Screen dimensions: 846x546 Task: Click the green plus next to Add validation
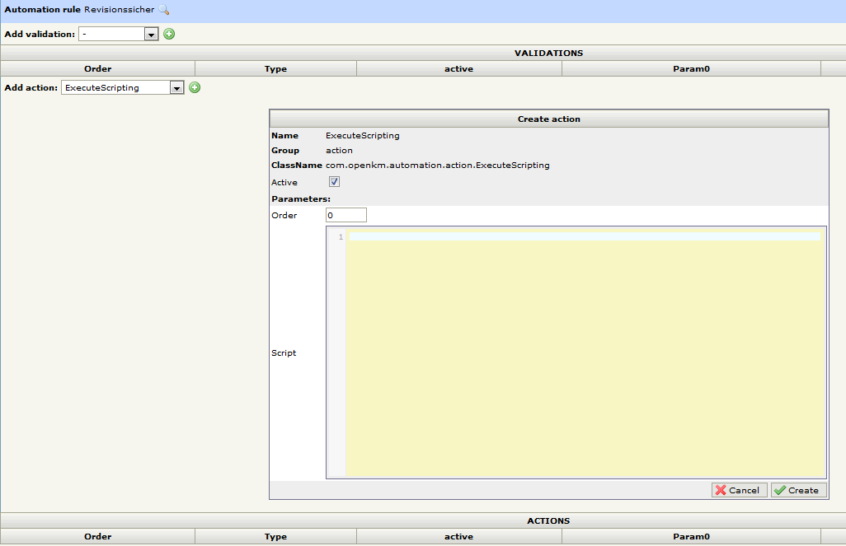(x=169, y=34)
